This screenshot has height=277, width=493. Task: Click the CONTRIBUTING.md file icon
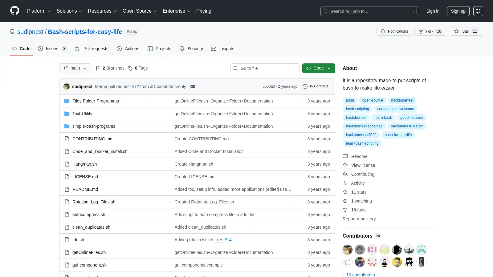point(67,139)
